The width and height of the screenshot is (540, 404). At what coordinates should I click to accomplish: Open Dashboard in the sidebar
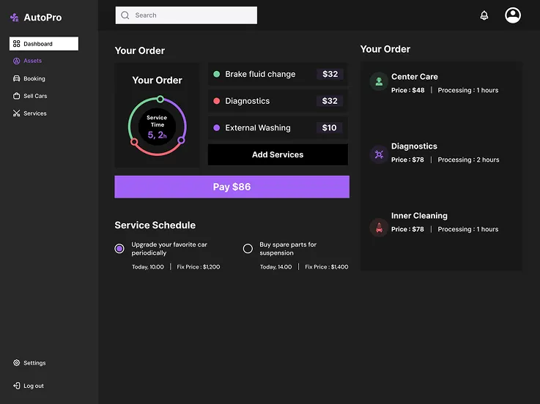click(x=44, y=44)
